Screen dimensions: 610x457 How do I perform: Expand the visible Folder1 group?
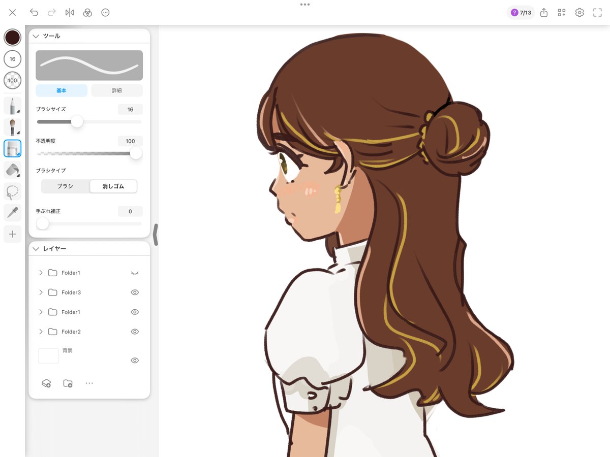click(x=41, y=312)
